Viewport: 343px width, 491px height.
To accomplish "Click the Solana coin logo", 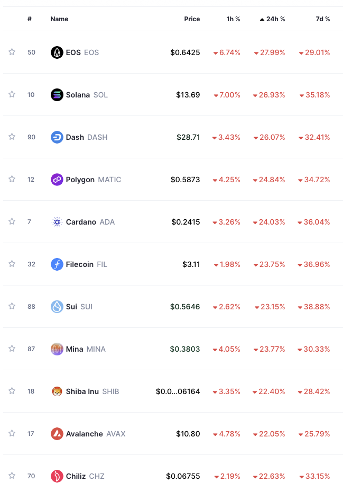I will point(57,95).
